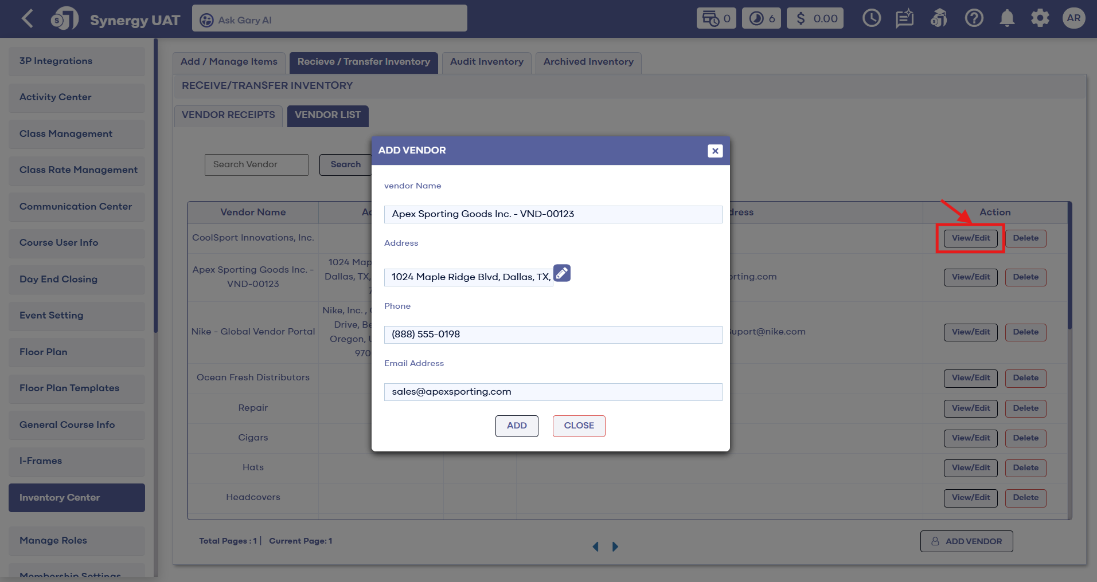Delete the Nike Global Vendor Portal row

[x=1025, y=332]
